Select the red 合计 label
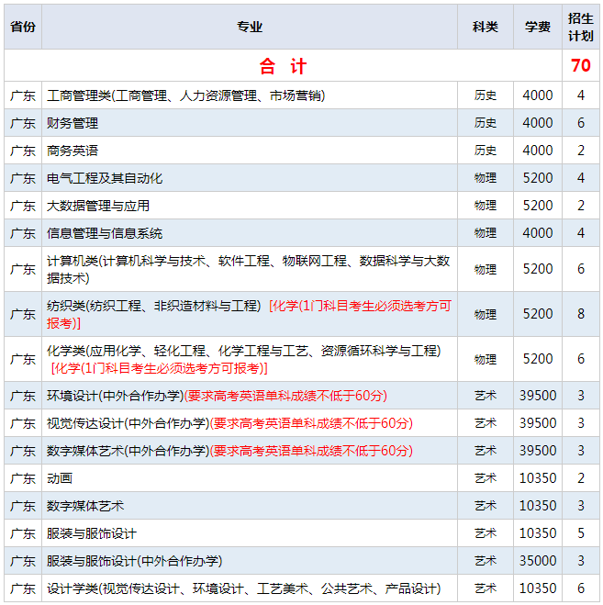This screenshot has height=605, width=603. [x=283, y=66]
